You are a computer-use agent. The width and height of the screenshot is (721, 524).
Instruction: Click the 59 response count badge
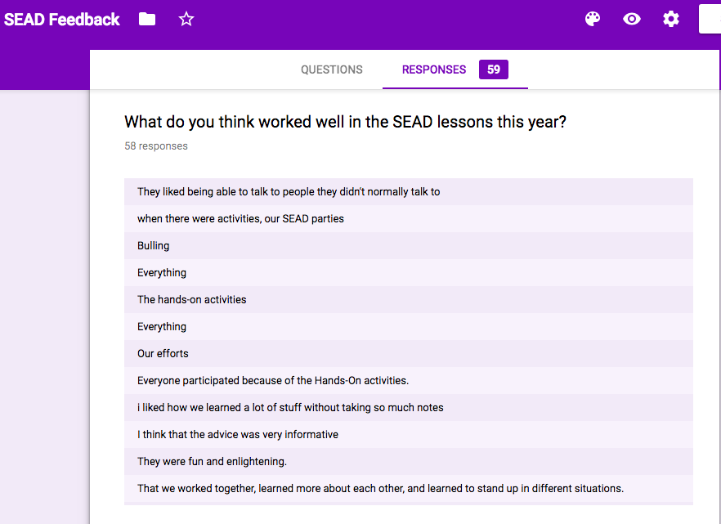pos(494,69)
